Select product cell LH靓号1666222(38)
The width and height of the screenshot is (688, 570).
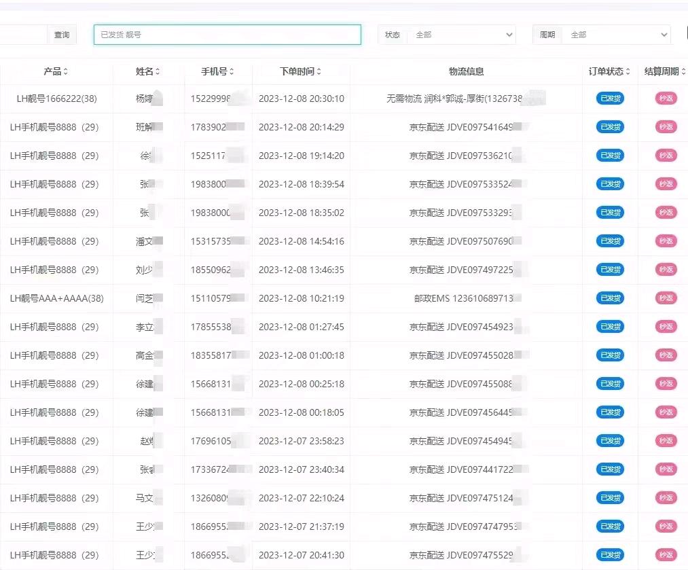point(56,99)
